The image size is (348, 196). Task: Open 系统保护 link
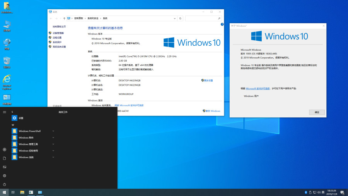coord(57,42)
